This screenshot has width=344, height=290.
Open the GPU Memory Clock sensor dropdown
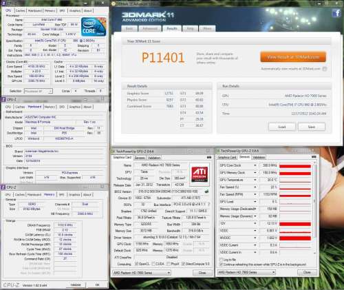tap(255, 172)
